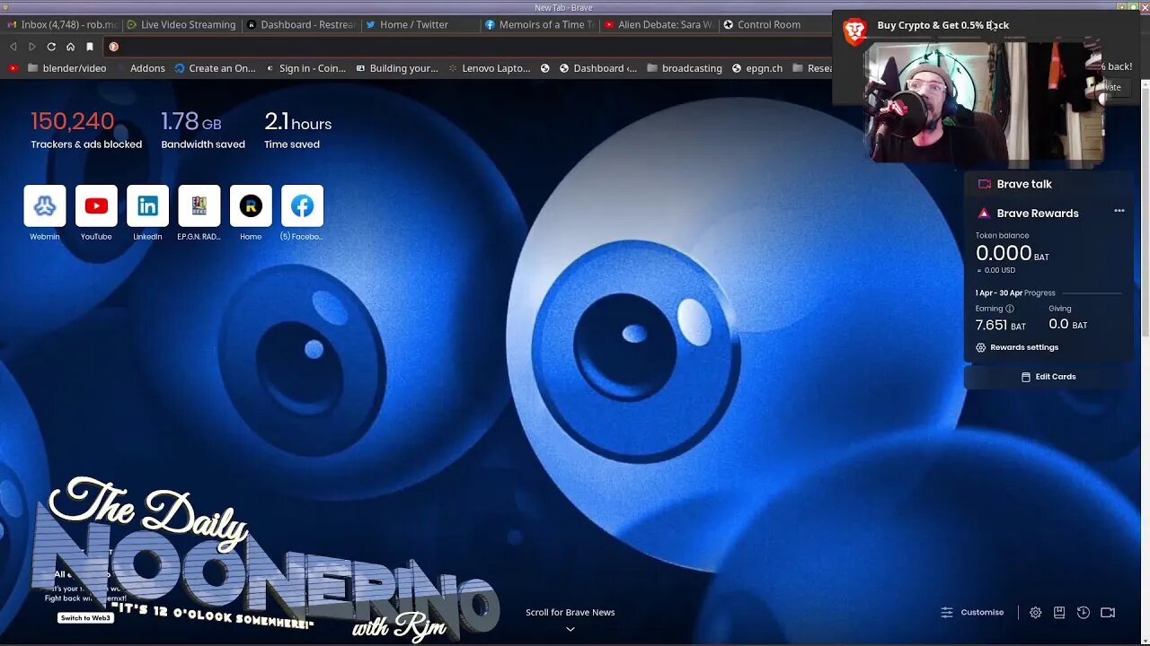This screenshot has height=646, width=1150.
Task: Click the Brave Rewards card title
Action: (x=1038, y=214)
